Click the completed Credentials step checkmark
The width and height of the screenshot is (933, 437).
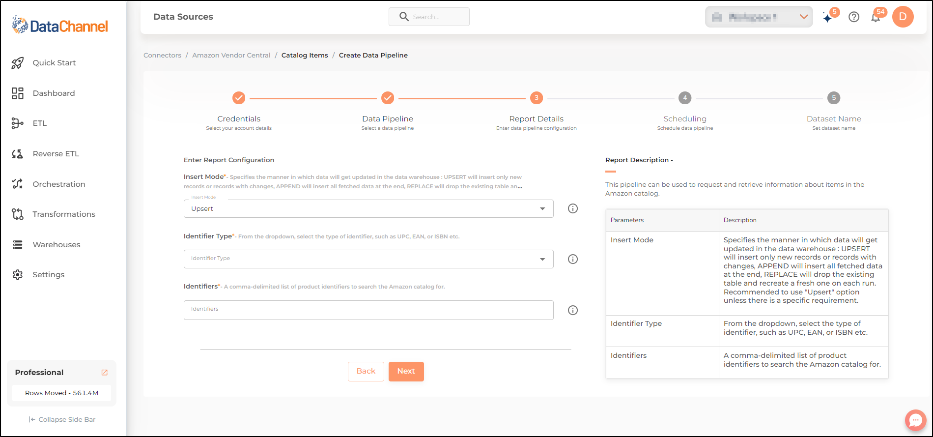click(x=239, y=98)
